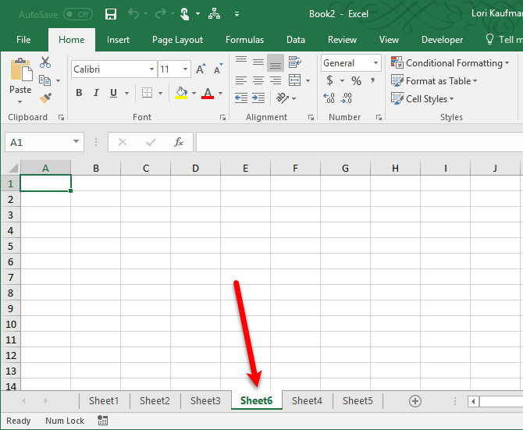The width and height of the screenshot is (523, 430).
Task: Add new sheet with plus button
Action: coord(415,400)
